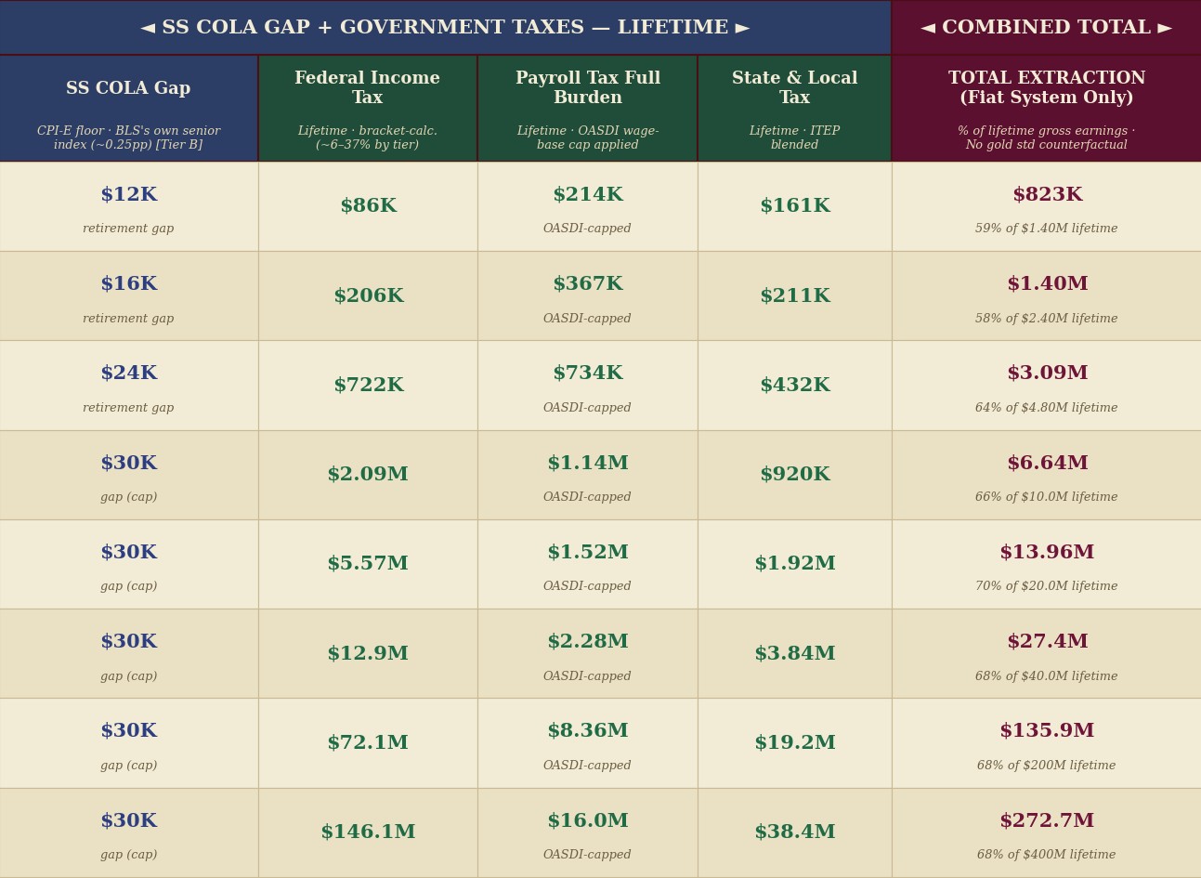Click the $86K federal income tax cell

[368, 206]
